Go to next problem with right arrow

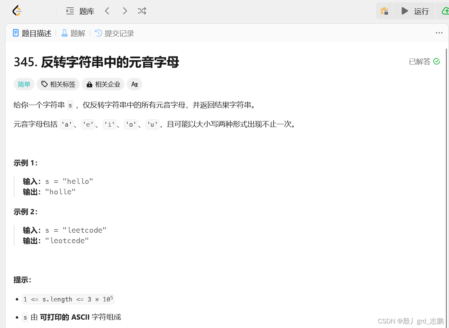click(125, 11)
